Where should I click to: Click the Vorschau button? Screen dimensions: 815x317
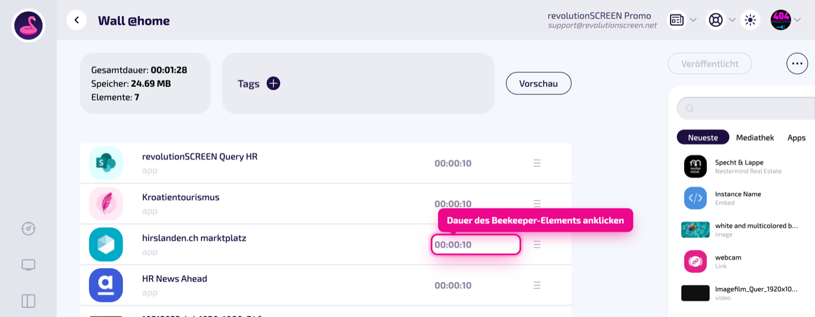(538, 83)
